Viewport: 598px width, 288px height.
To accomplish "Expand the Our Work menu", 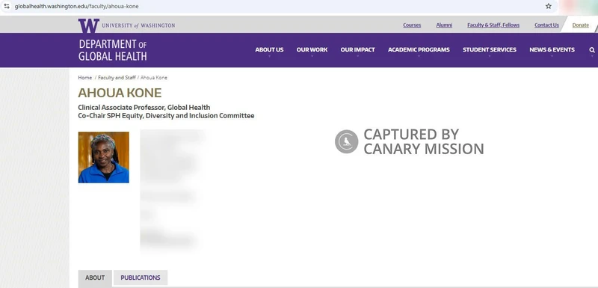I will 312,49.
